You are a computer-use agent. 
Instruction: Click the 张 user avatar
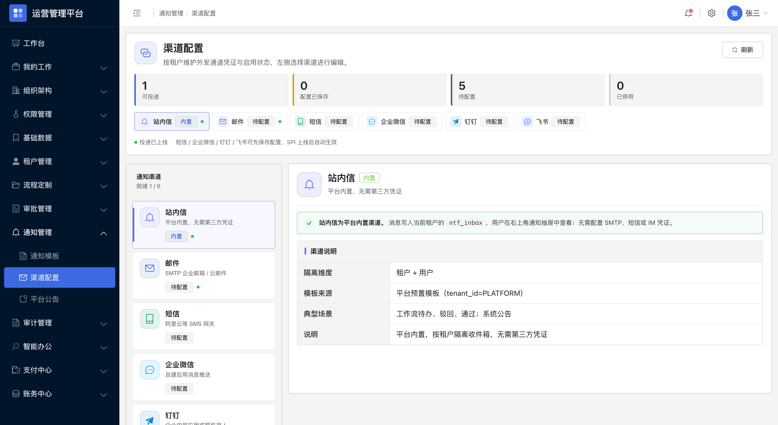(x=735, y=13)
